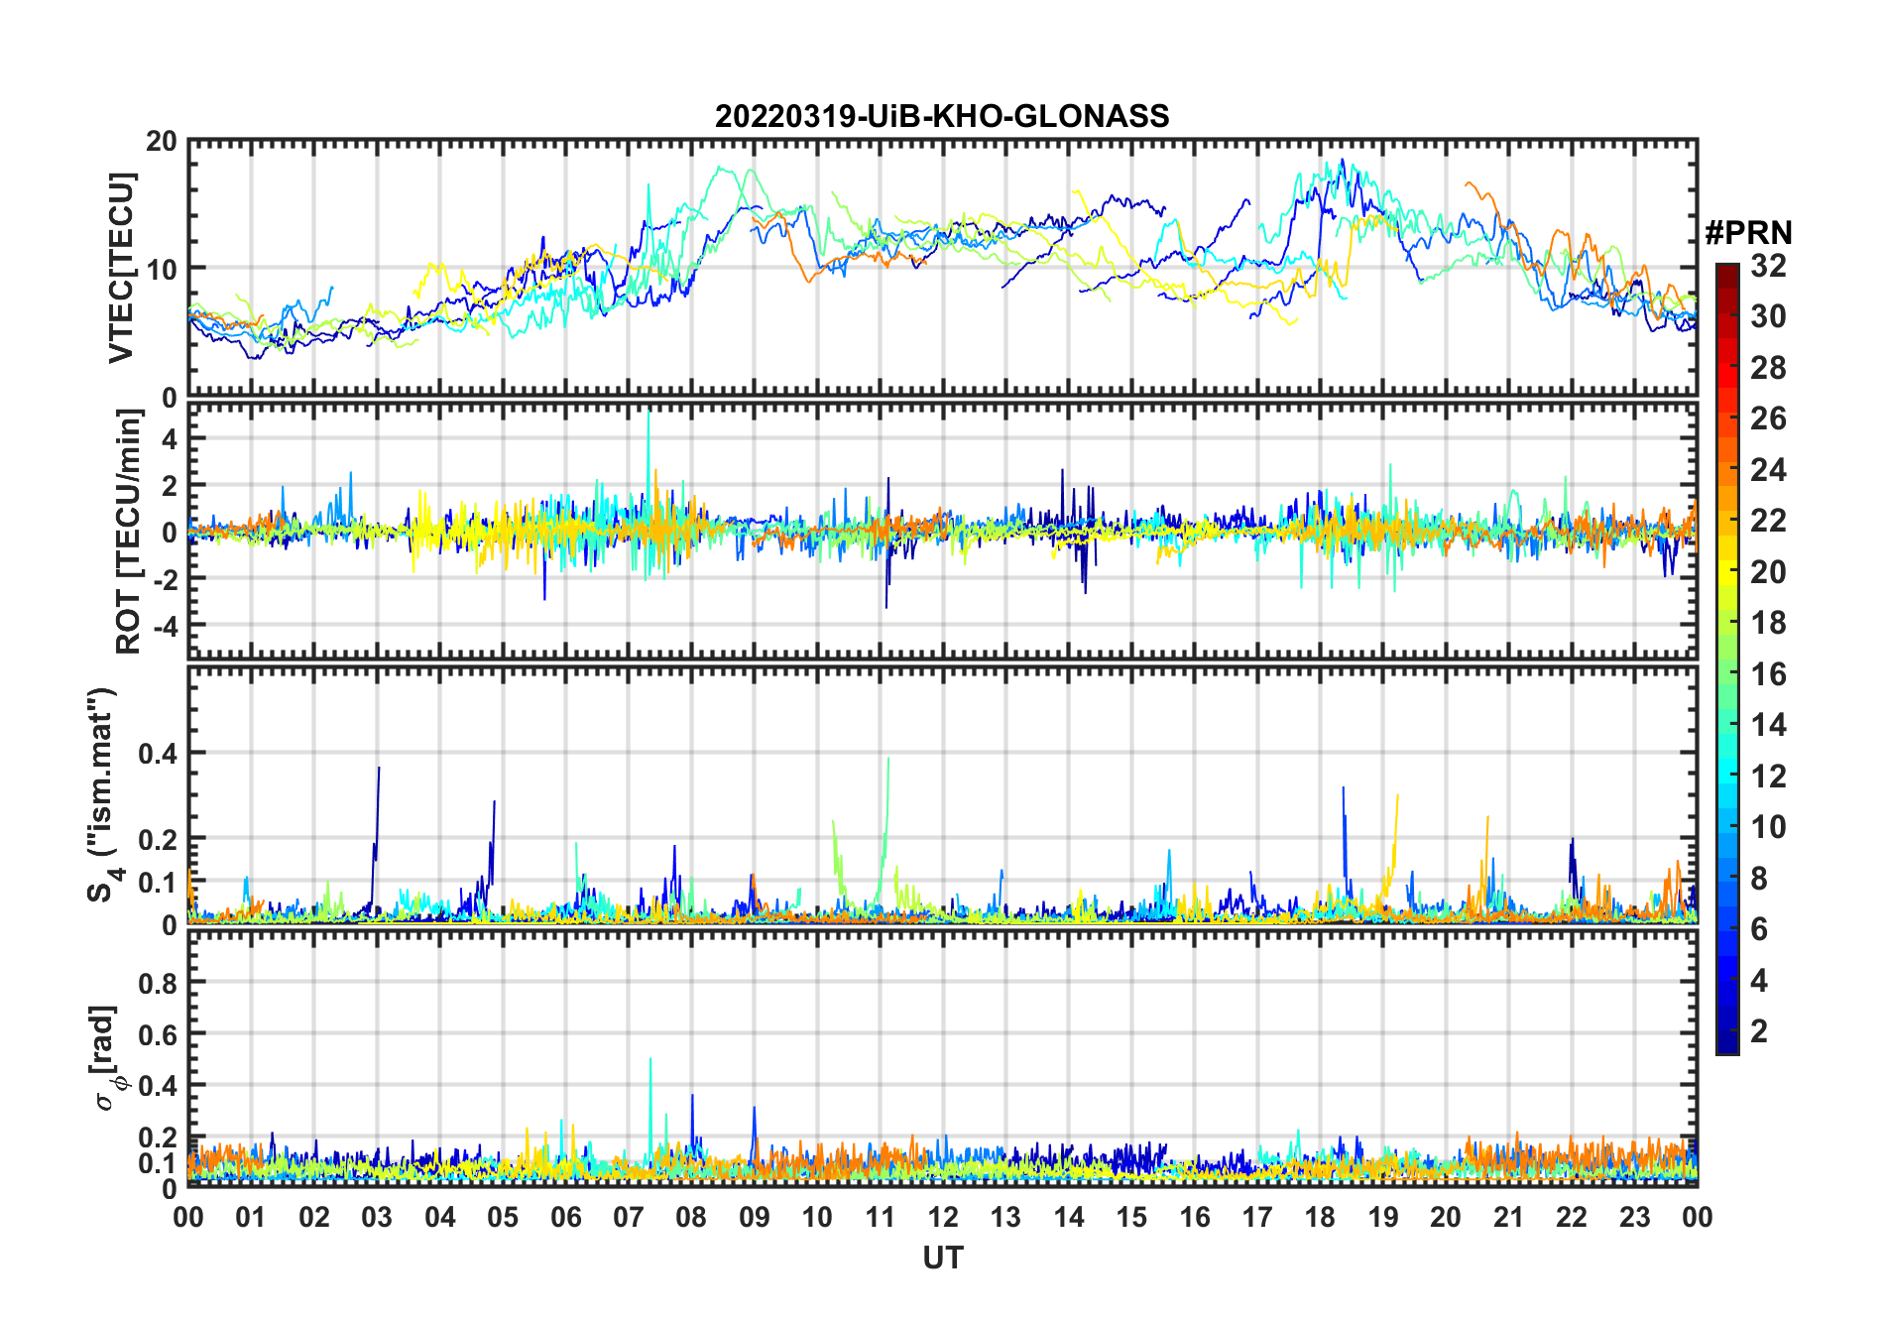Viewport: 1886px width, 1319px height.
Task: Click x-axis hour tick label 17
Action: pyautogui.click(x=1257, y=1218)
